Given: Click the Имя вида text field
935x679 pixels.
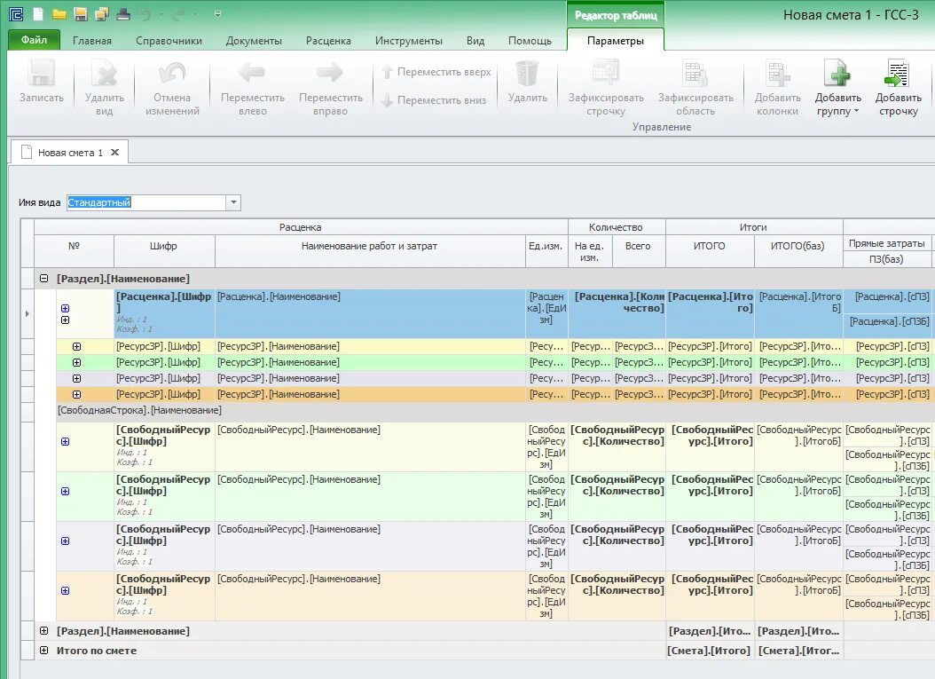Looking at the screenshot, I should [x=145, y=202].
